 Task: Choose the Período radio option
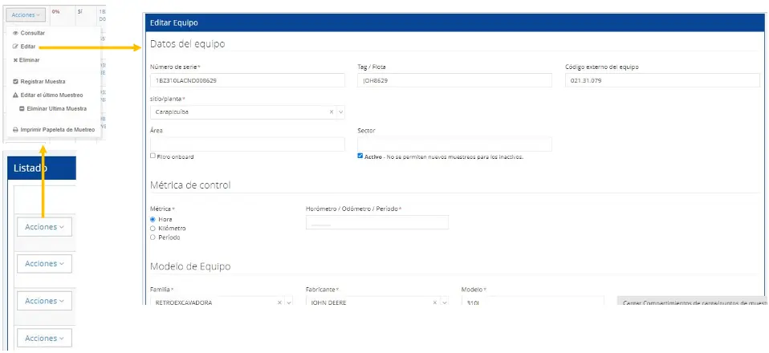click(153, 237)
